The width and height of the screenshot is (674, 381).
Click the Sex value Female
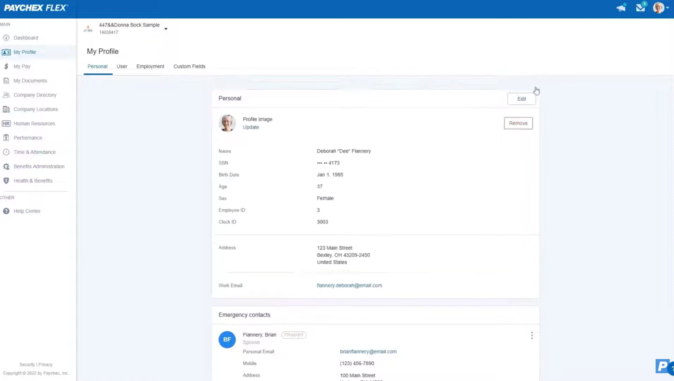coord(325,198)
